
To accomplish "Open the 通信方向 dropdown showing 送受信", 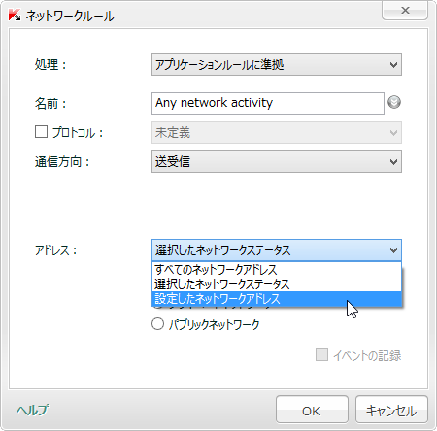I will pyautogui.click(x=277, y=161).
